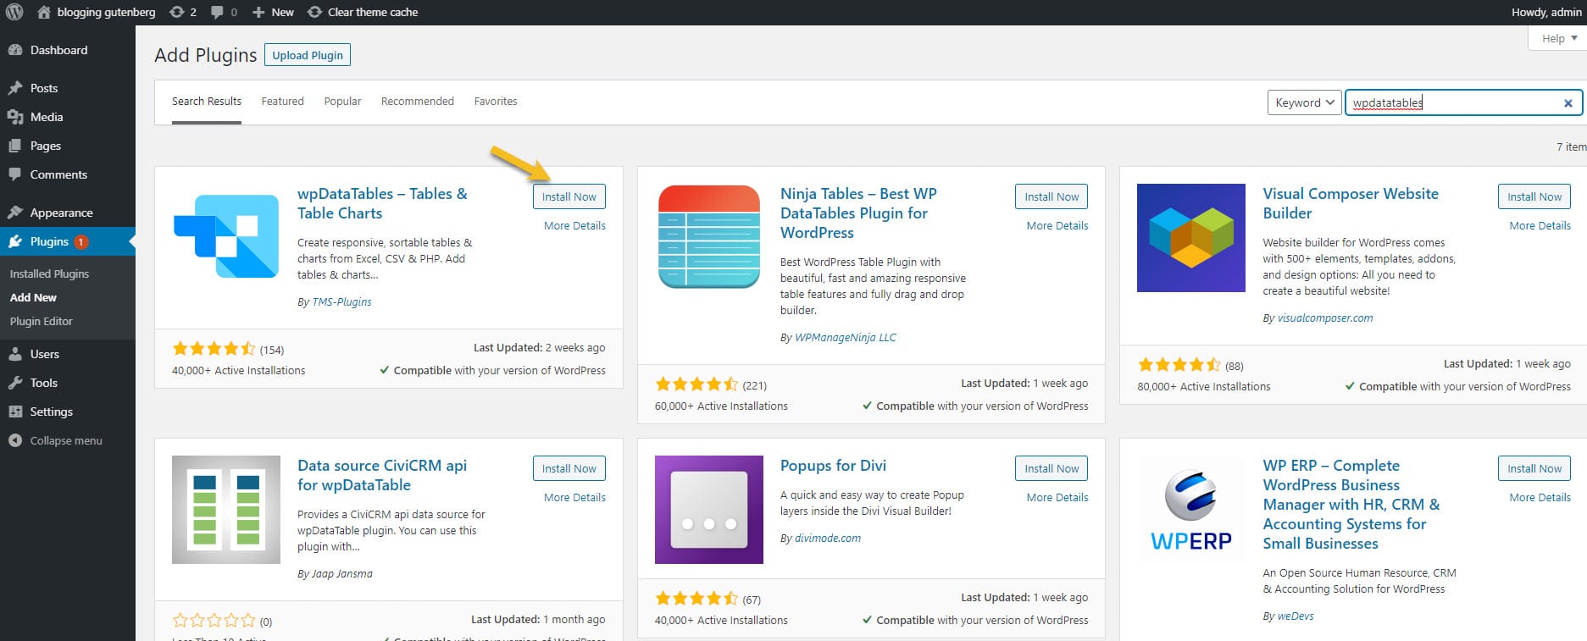Viewport: 1587px width, 641px height.
Task: Open Visual Composer Website Builder title link
Action: [x=1351, y=203]
